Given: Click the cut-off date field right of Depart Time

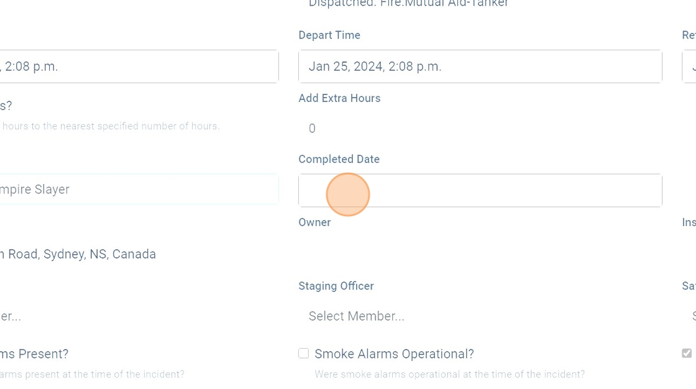Looking at the screenshot, I should click(690, 66).
